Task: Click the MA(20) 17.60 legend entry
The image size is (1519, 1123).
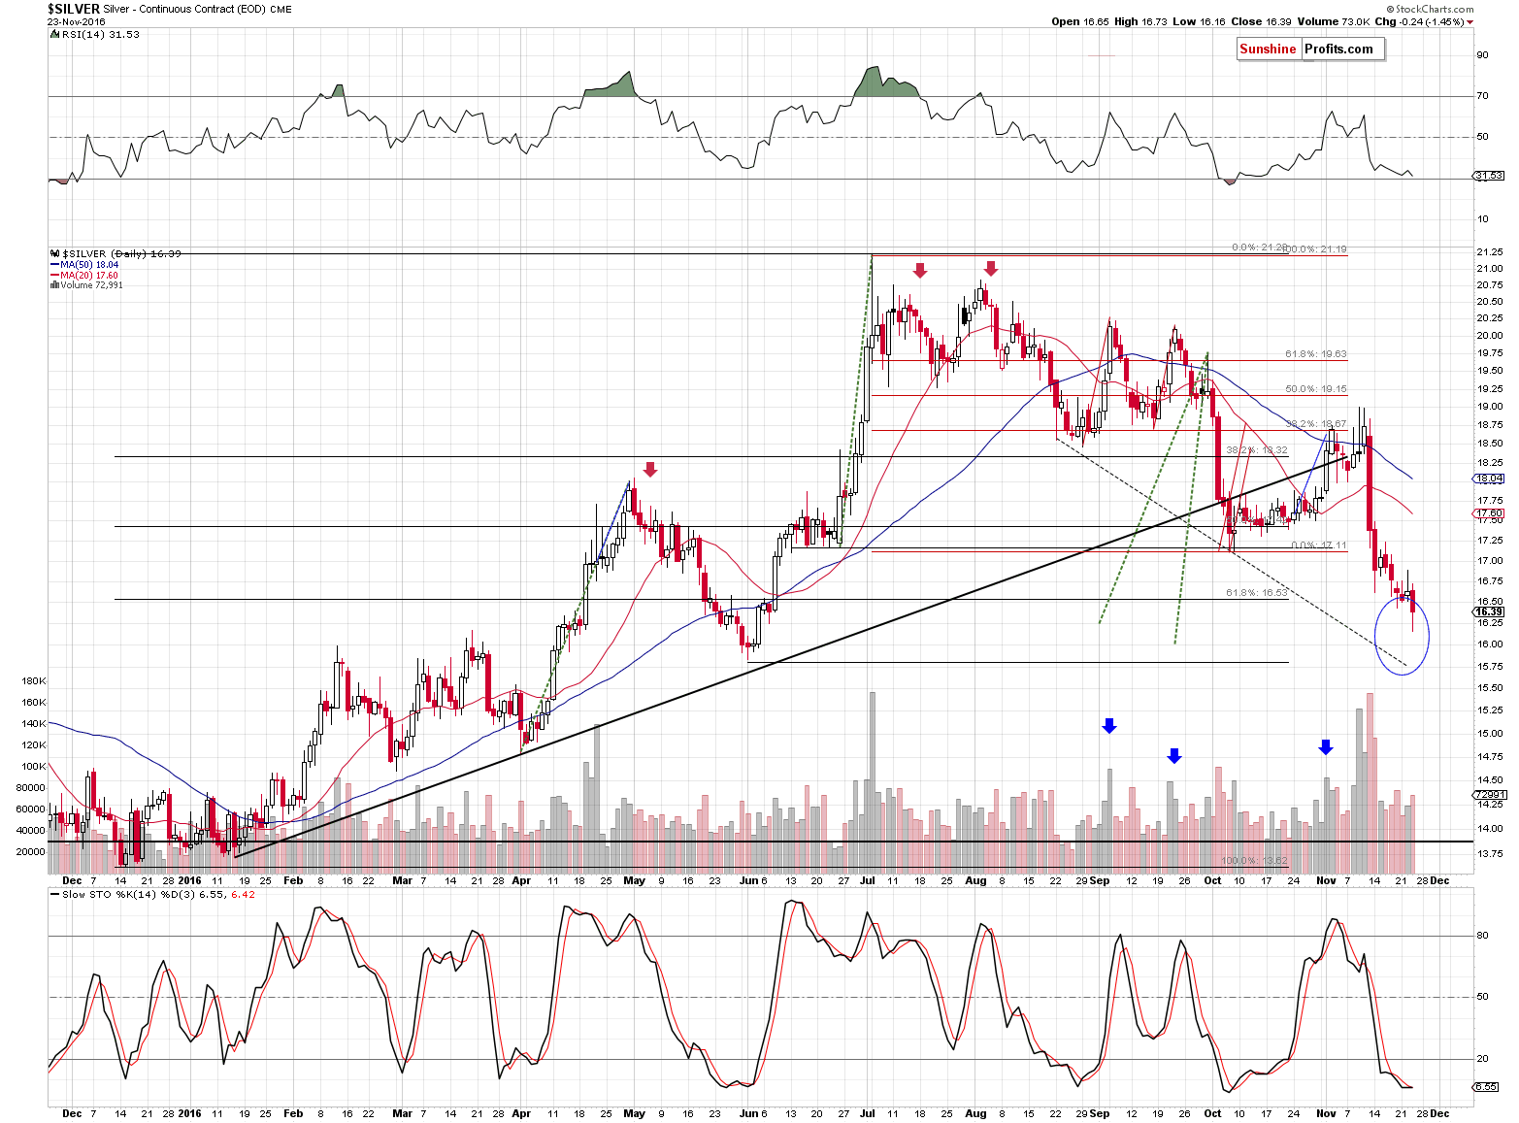Action: (x=89, y=275)
